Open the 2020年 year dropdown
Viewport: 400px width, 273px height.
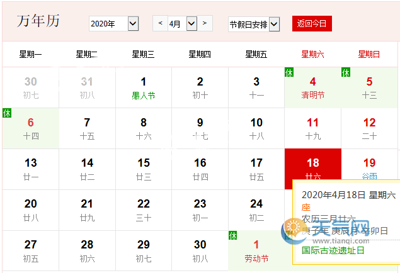114,24
